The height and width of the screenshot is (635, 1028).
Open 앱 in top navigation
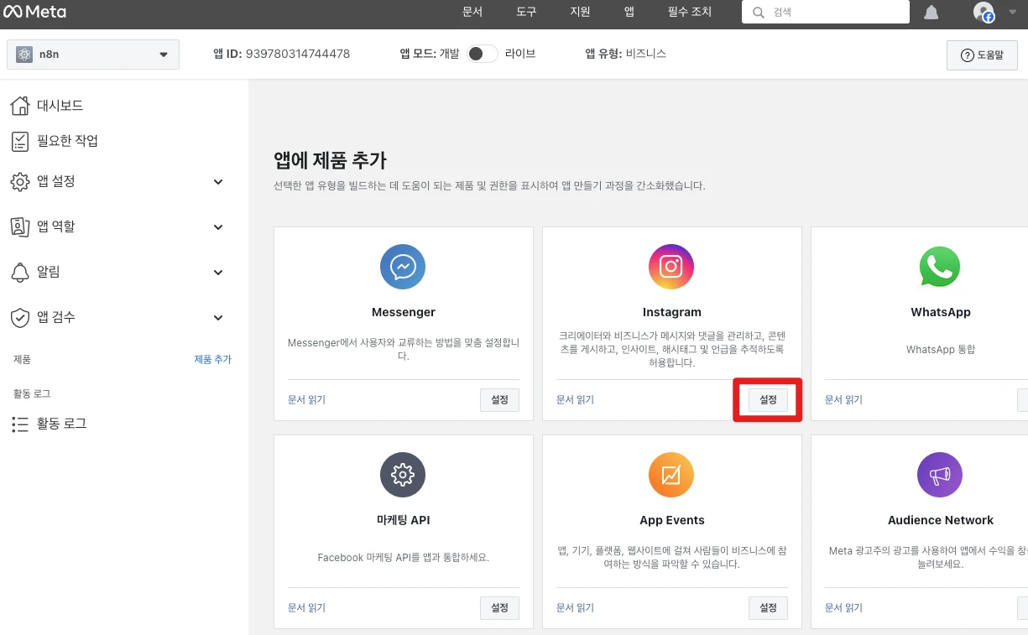point(629,13)
